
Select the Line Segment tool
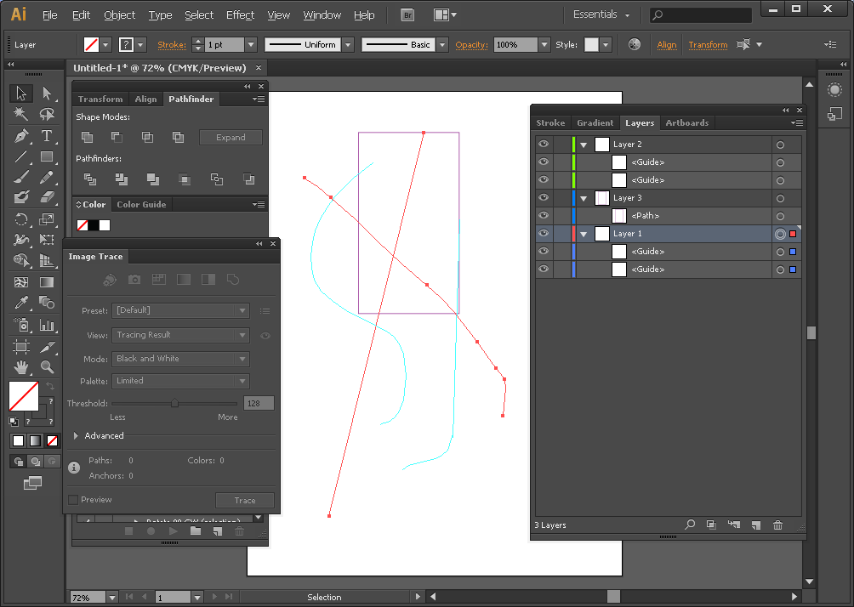point(21,156)
